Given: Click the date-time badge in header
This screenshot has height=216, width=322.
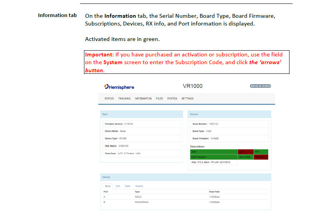Looking at the screenshot, I should pyautogui.click(x=260, y=86).
